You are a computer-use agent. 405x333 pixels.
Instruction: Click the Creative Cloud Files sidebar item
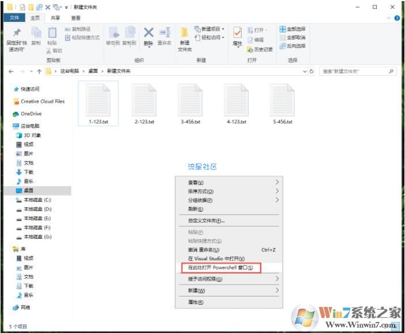pyautogui.click(x=39, y=101)
